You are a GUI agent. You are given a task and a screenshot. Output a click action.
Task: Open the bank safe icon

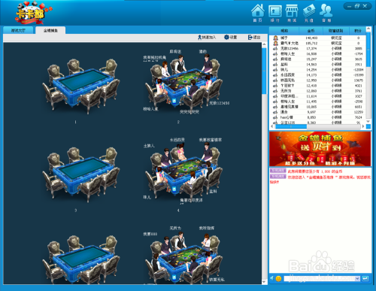pyautogui.click(x=275, y=11)
